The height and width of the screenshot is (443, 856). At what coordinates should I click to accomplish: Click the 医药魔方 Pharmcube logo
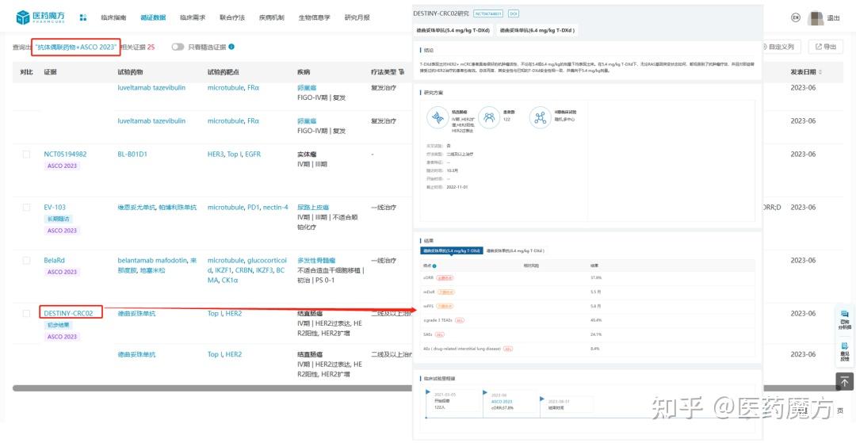40,17
